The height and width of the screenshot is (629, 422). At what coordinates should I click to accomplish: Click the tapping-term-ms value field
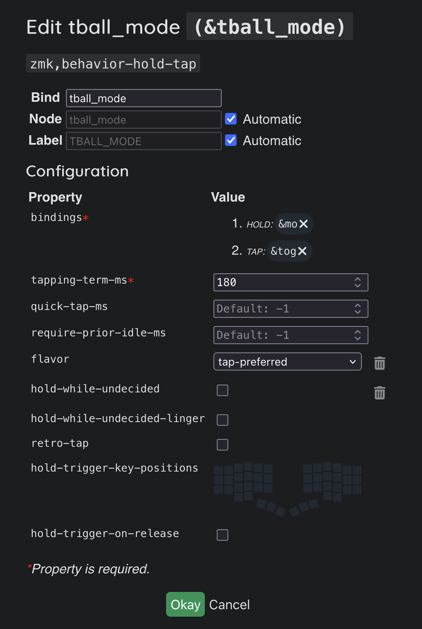pos(282,282)
